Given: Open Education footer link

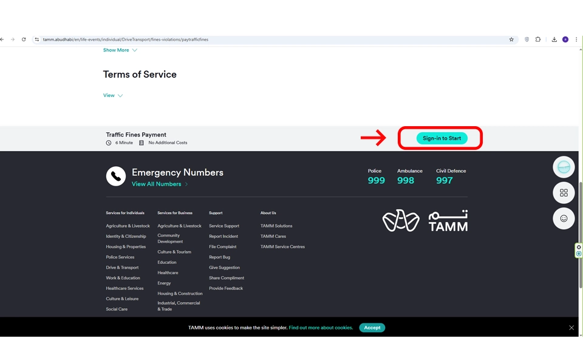Looking at the screenshot, I should click(166, 262).
